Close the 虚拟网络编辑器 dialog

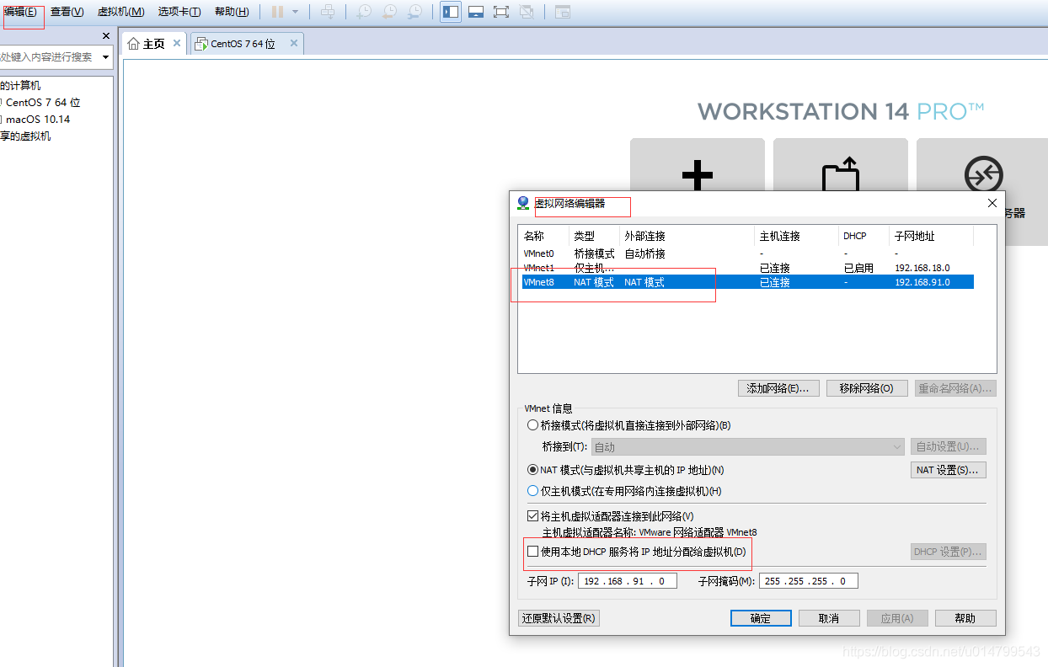[992, 203]
